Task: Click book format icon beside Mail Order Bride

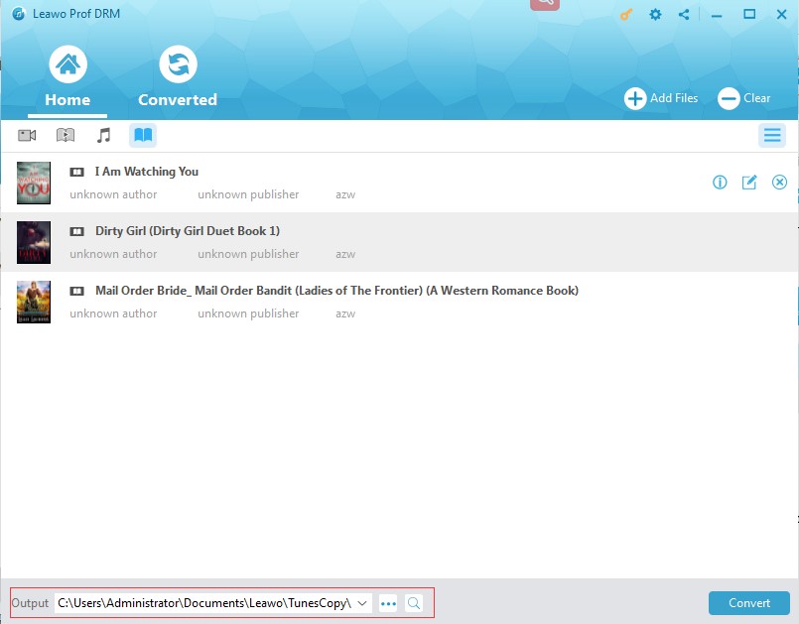Action: (x=76, y=292)
